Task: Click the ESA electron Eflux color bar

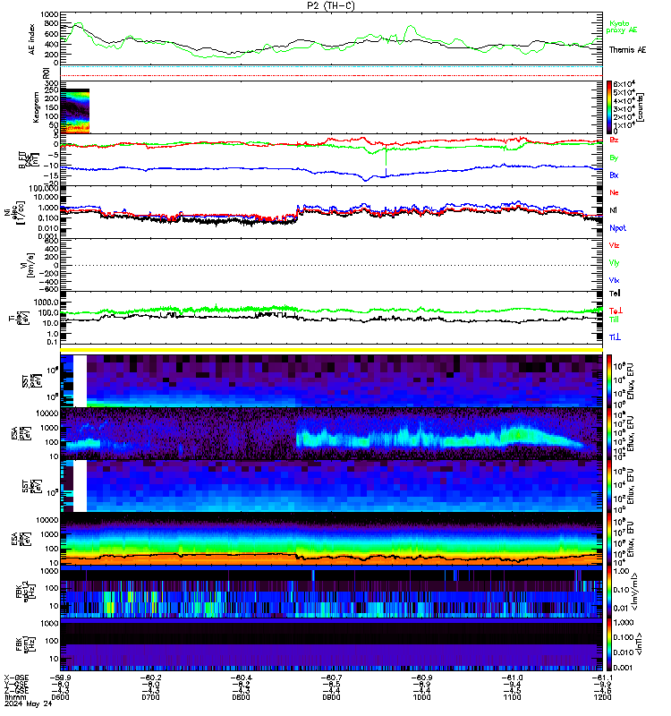Action: point(609,539)
